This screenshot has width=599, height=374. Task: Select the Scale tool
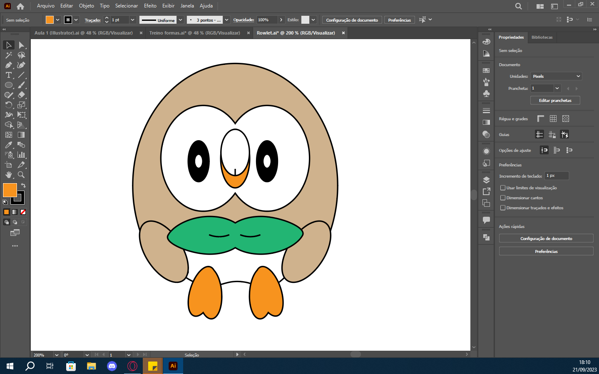pos(21,105)
